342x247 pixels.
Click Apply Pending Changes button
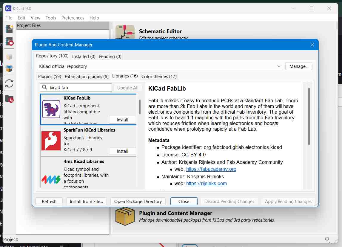coord(288,201)
